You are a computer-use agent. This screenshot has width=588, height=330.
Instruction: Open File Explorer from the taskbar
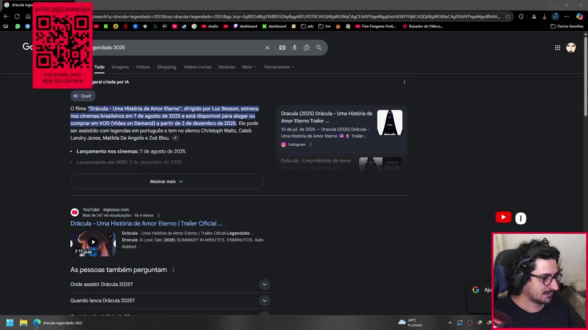(23, 323)
